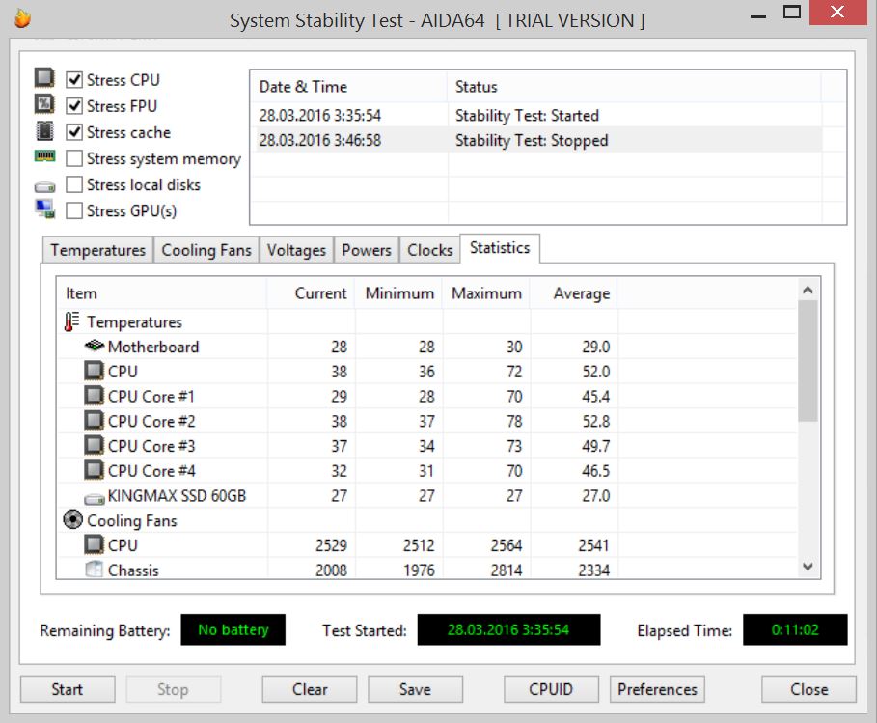Click the chip icon of the CPU temperature row
This screenshot has height=723, width=877.
tap(94, 371)
